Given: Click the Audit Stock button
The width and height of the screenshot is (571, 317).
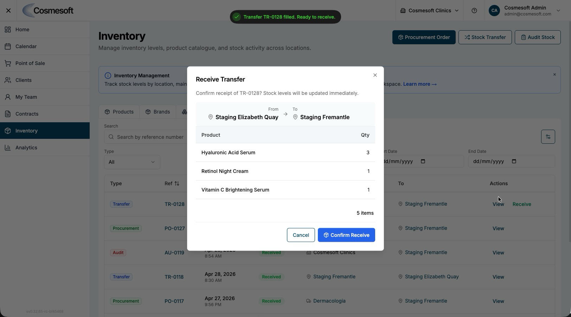Looking at the screenshot, I should click(x=538, y=37).
